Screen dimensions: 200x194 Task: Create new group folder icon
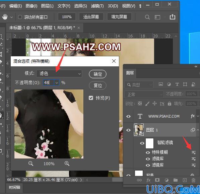click(x=176, y=180)
